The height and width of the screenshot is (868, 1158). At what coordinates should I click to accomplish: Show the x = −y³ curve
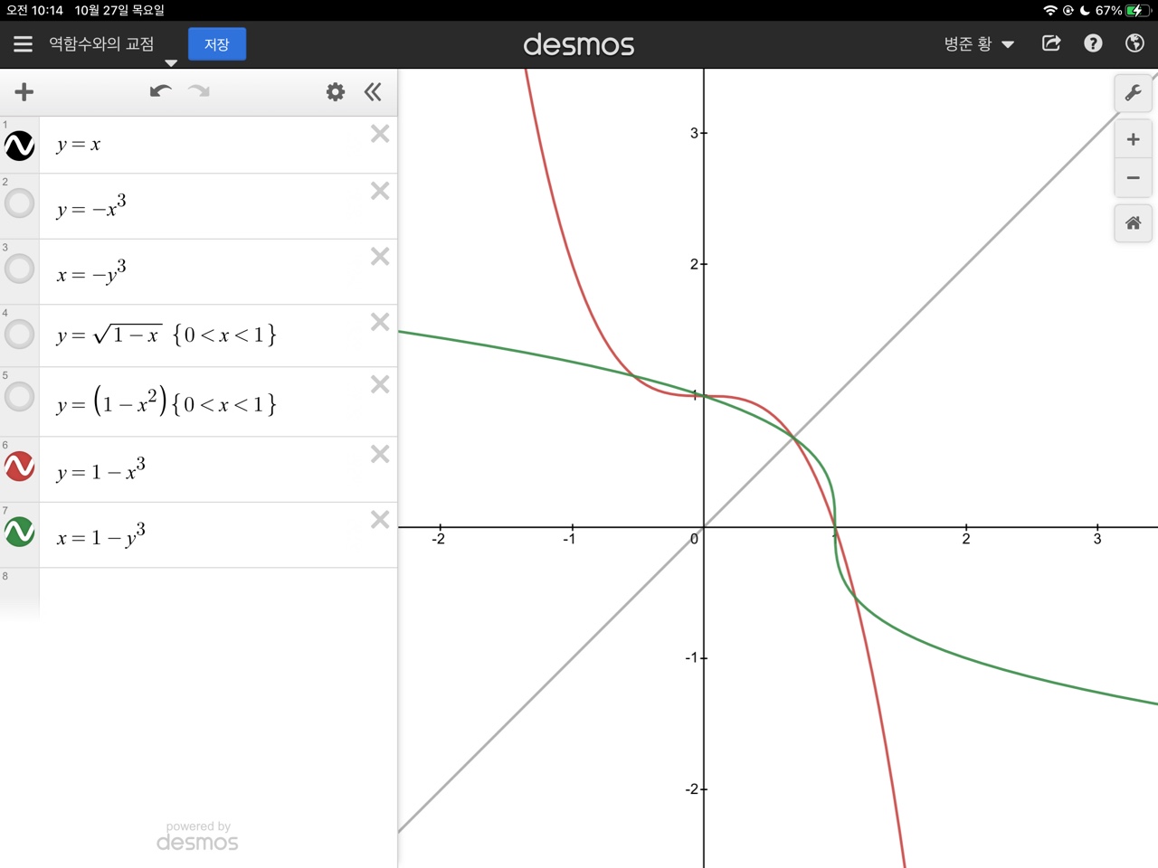click(20, 269)
